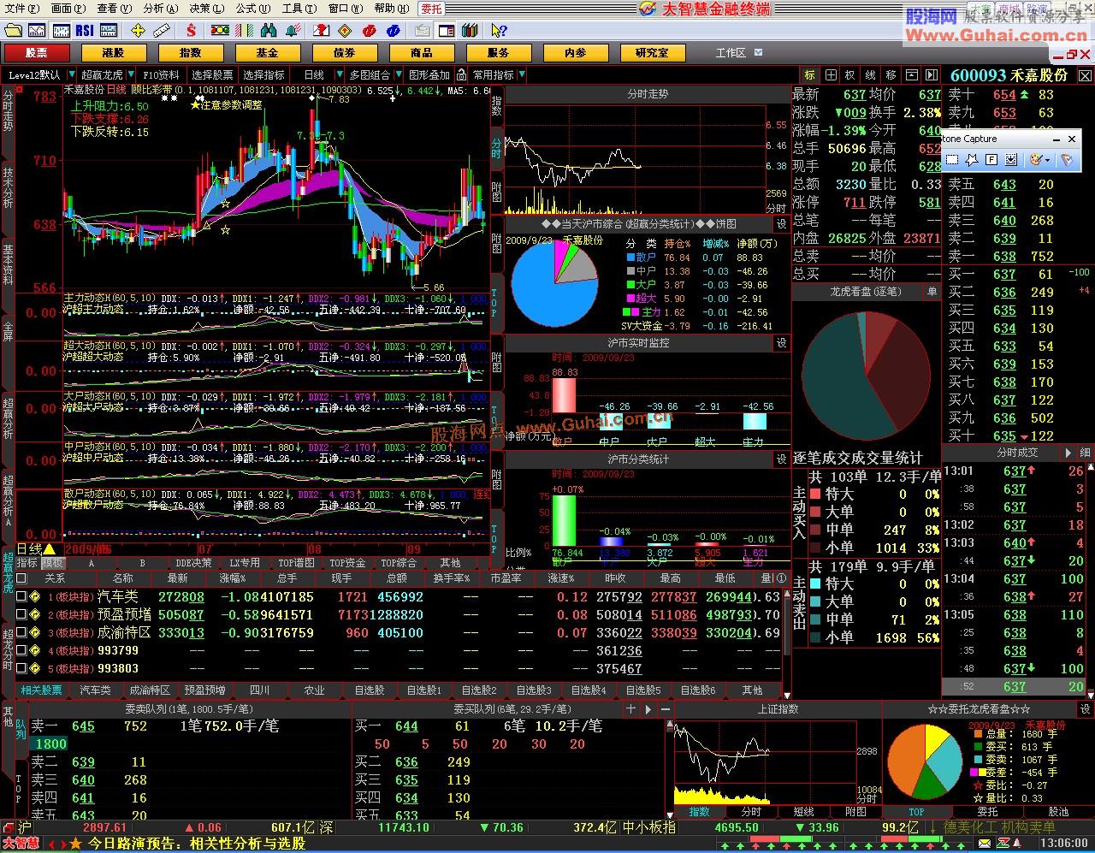The height and width of the screenshot is (853, 1095).
Task: Click the F icon in Capture toolbar
Action: pos(991,160)
